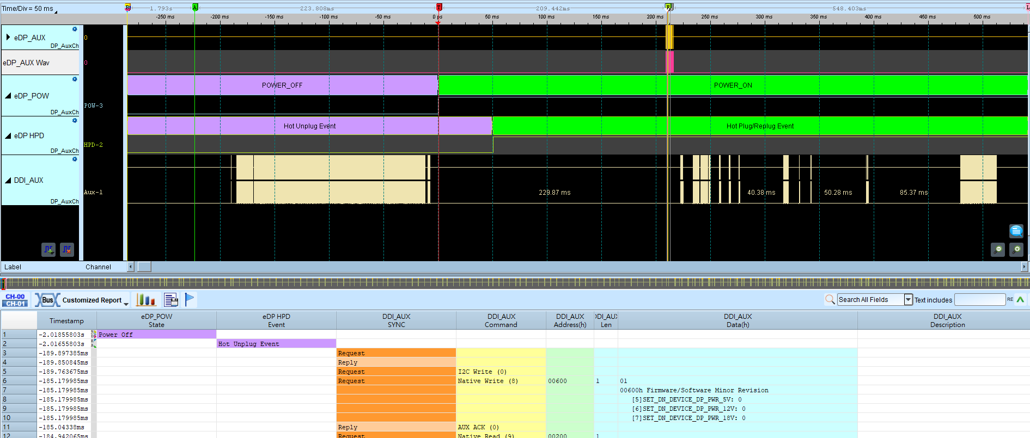Open settings gear for eDP_AUX bus
The width and height of the screenshot is (1030, 438).
(75, 29)
